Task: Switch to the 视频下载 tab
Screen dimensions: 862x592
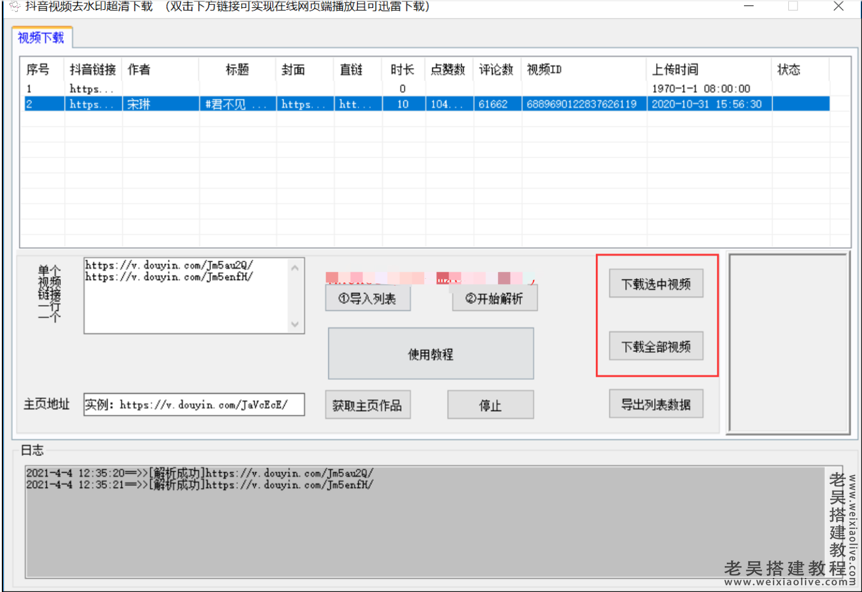Action: click(41, 38)
